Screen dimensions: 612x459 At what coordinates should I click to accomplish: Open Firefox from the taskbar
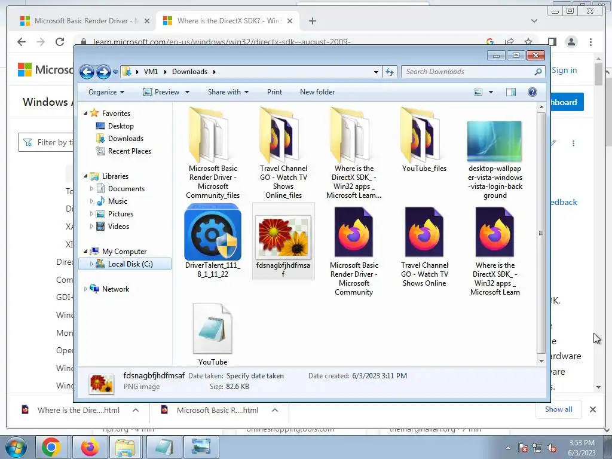point(90,447)
